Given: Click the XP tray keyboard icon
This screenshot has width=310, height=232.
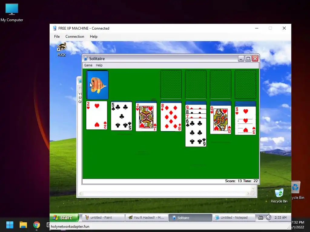Looking at the screenshot, I should 261,217.
